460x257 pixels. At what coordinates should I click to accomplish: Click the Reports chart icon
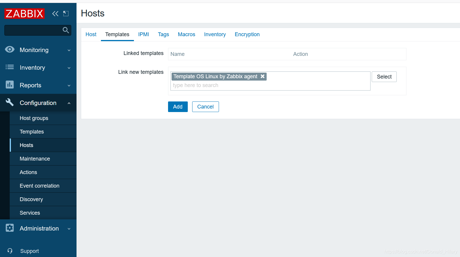click(x=10, y=85)
